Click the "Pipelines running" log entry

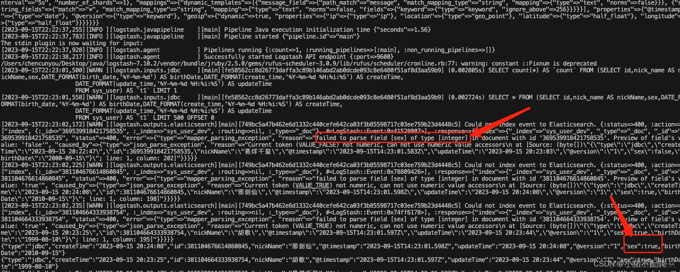coord(350,50)
